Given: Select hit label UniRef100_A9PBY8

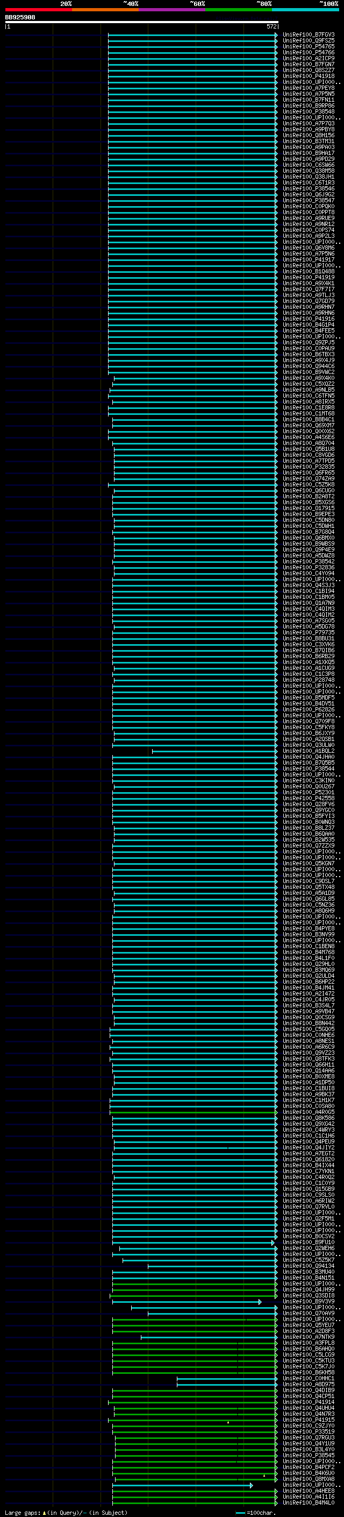Looking at the screenshot, I should (x=309, y=130).
